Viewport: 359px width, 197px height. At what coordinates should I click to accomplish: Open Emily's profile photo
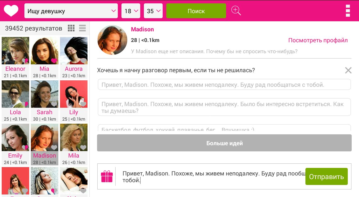click(x=15, y=137)
